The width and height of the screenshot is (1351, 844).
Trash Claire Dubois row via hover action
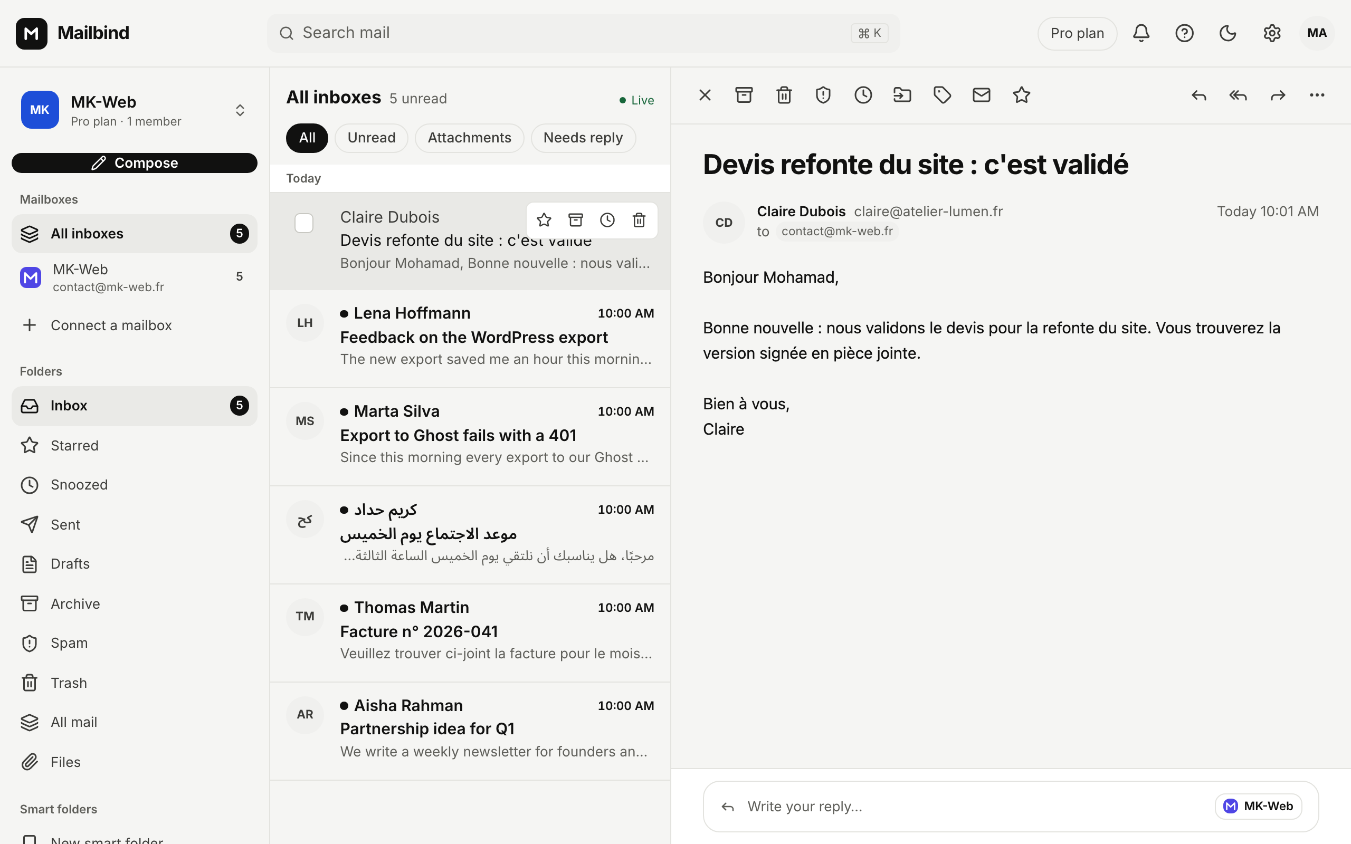pyautogui.click(x=639, y=220)
